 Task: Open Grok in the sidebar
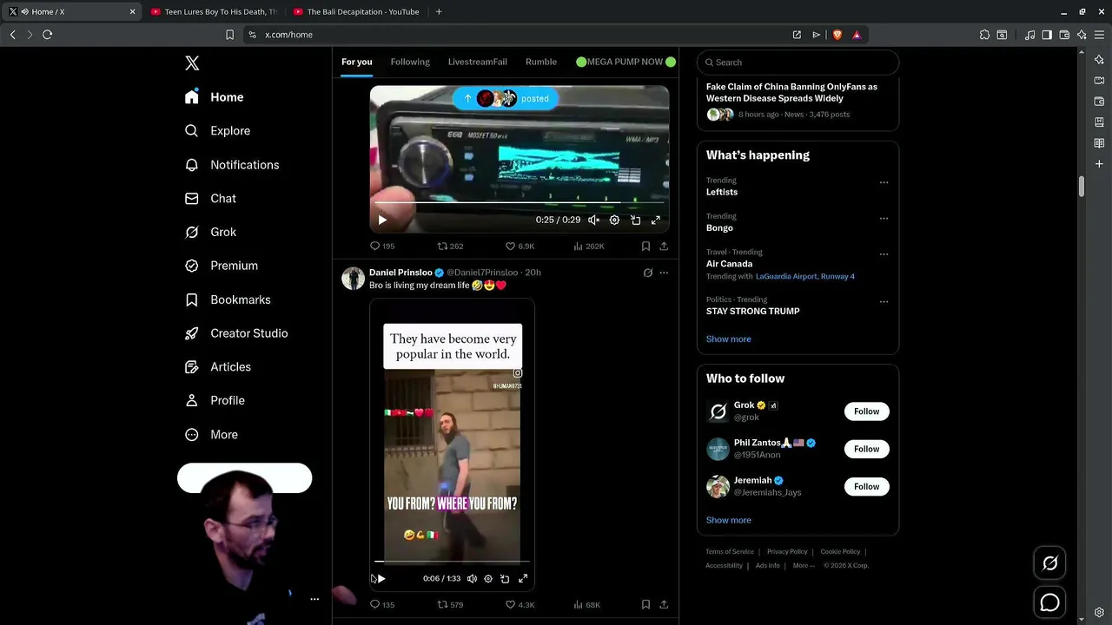click(210, 232)
